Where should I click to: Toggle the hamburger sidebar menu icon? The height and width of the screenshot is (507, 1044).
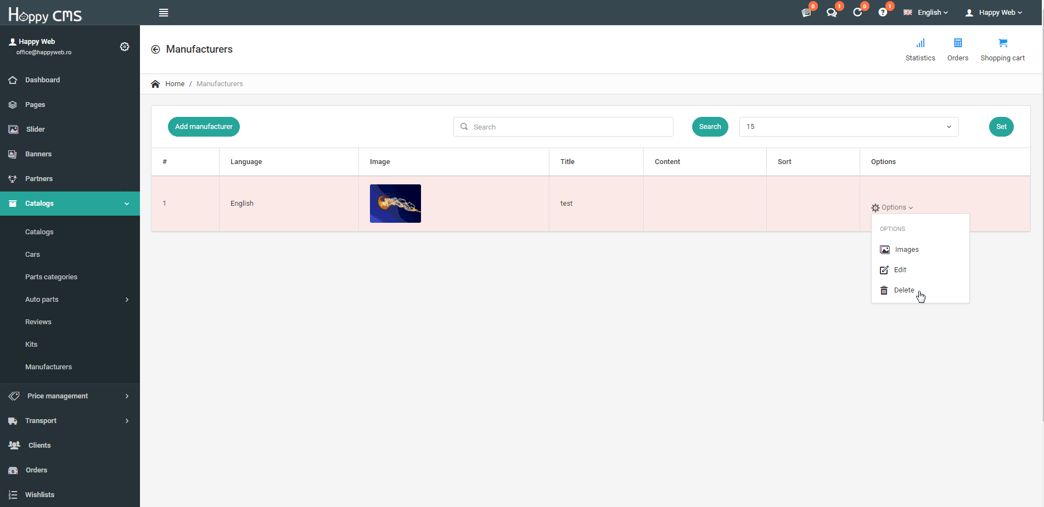click(164, 13)
